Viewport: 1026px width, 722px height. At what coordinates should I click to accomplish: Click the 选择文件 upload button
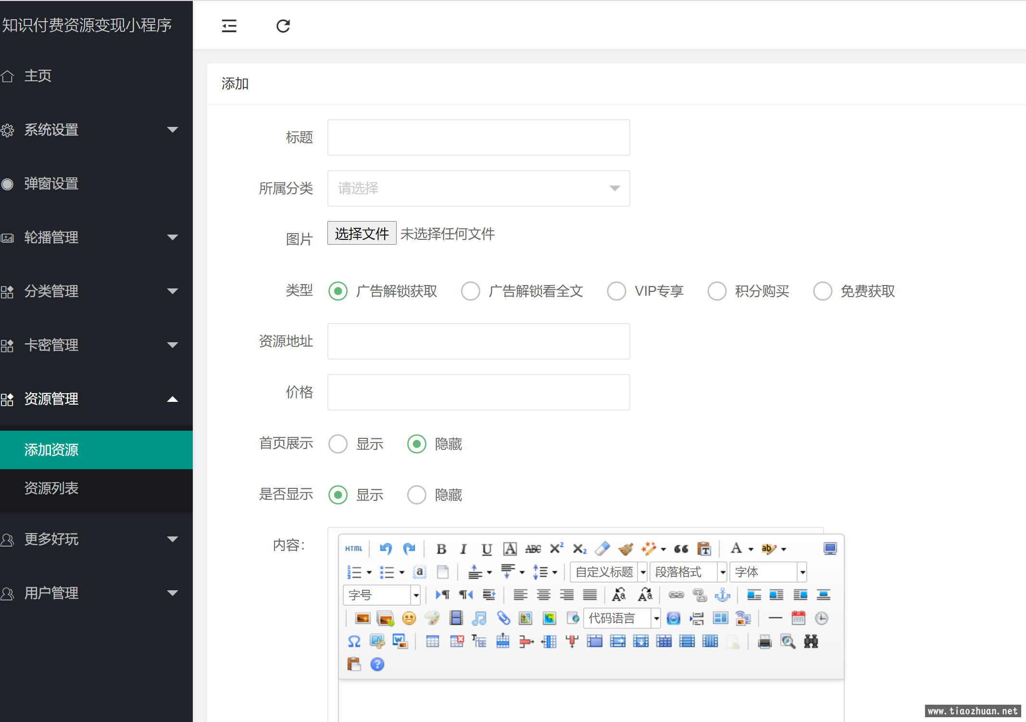tap(362, 233)
